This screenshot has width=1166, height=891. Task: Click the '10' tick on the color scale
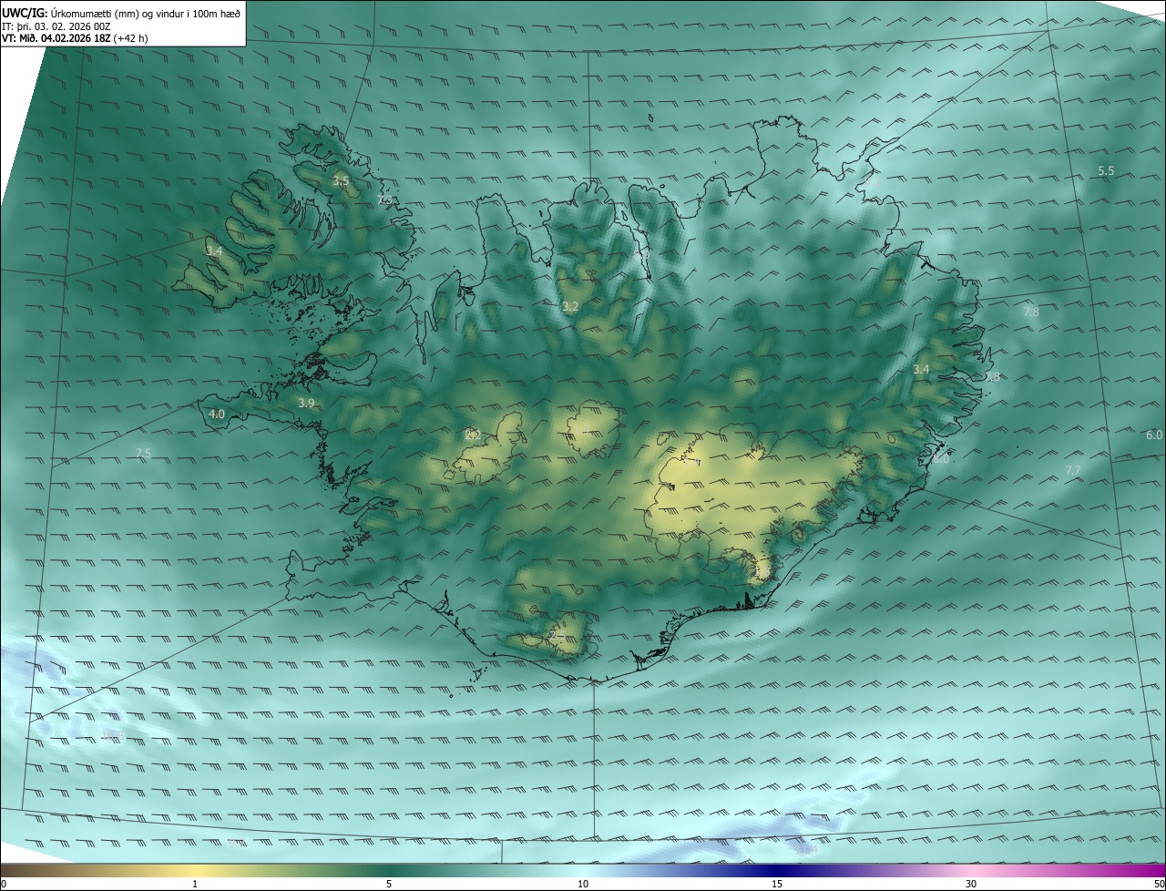[583, 885]
